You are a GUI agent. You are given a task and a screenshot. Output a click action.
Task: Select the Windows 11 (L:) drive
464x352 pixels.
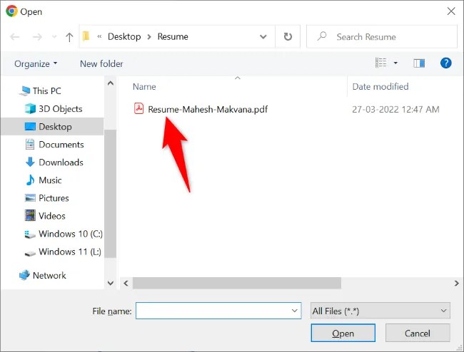tap(63, 252)
